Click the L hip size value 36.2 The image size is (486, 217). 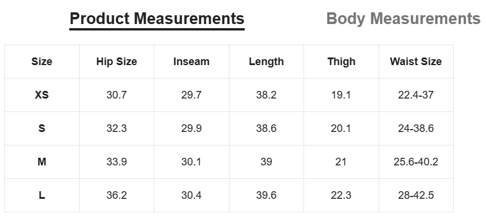tap(117, 195)
